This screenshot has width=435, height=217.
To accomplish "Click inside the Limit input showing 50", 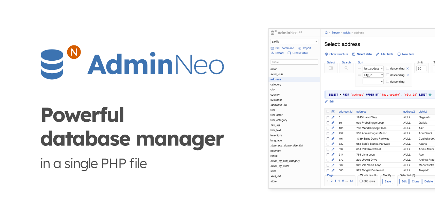I will 421,68.
